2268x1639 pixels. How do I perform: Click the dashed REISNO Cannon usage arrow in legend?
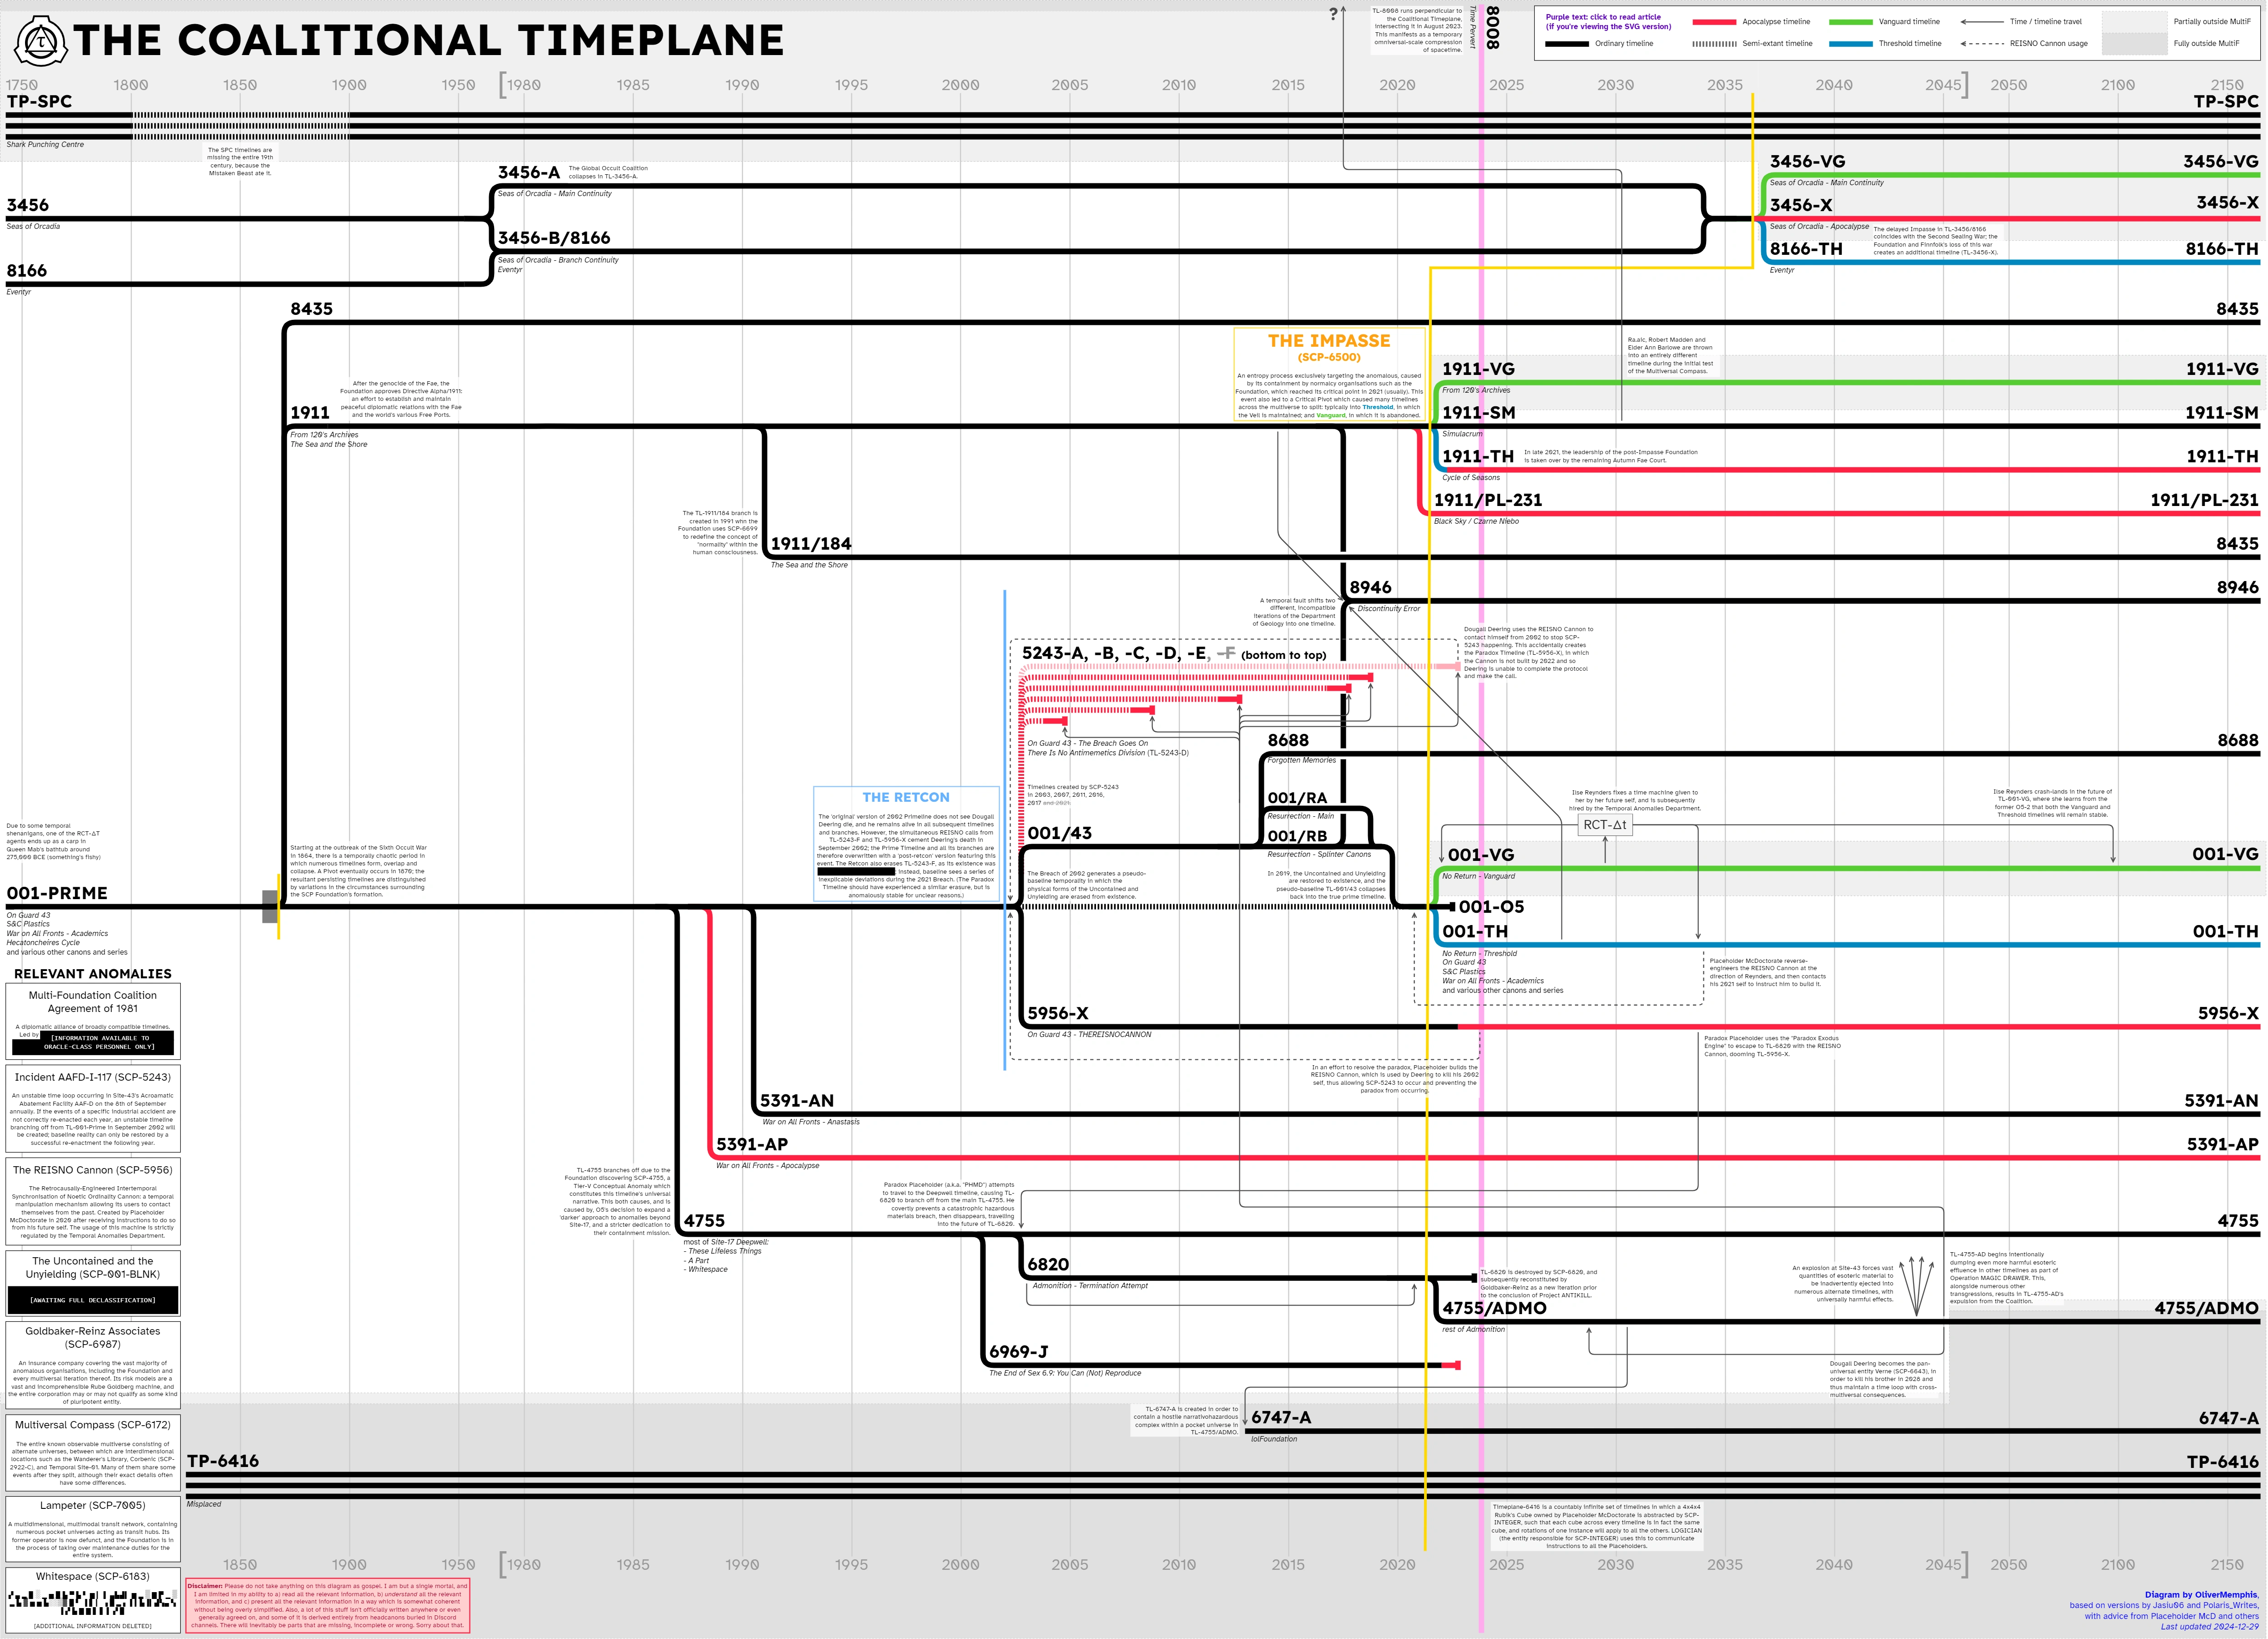[1982, 44]
